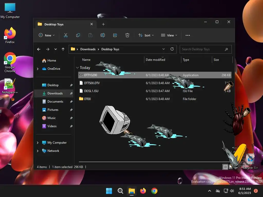
Task: Click the taskbar Search icon
Action: [120, 191]
